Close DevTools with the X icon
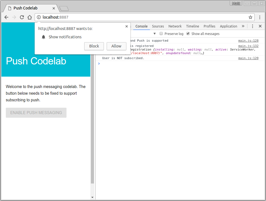Image resolution: width=266 pixels, height=201 pixels. tap(260, 26)
